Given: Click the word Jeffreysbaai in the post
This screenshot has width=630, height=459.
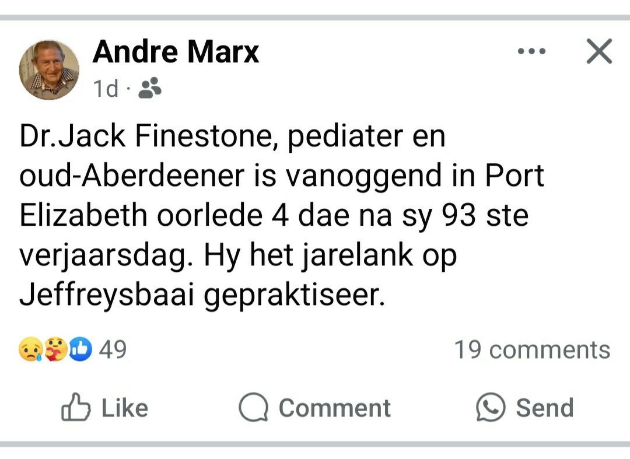Looking at the screenshot, I should click(x=109, y=295).
